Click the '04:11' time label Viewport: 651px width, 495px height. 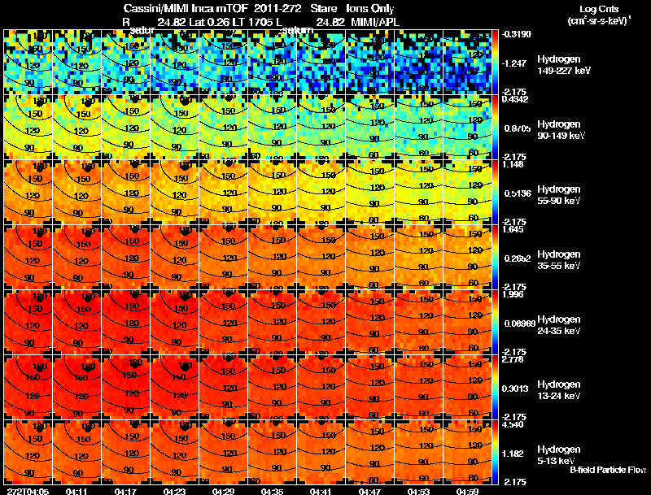(76, 491)
